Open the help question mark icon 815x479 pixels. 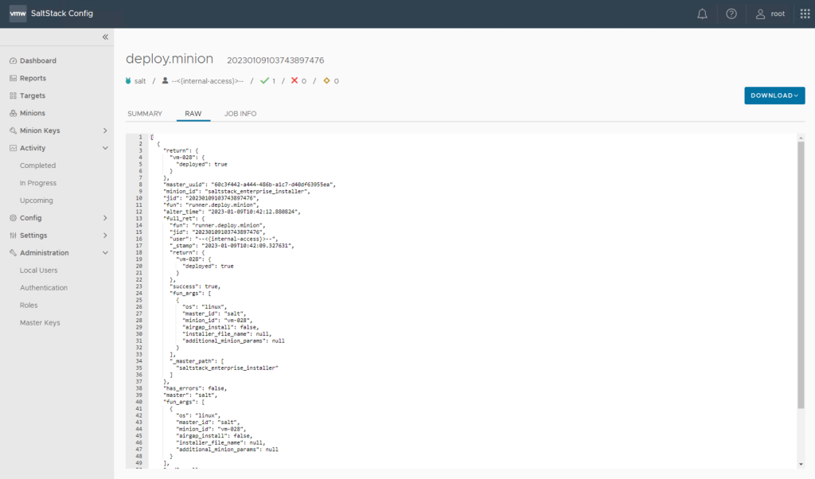731,14
